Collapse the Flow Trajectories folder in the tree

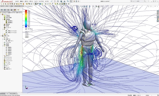(3, 46)
